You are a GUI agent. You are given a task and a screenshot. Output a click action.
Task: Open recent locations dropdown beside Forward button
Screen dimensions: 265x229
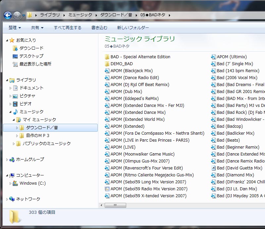pos(24,15)
